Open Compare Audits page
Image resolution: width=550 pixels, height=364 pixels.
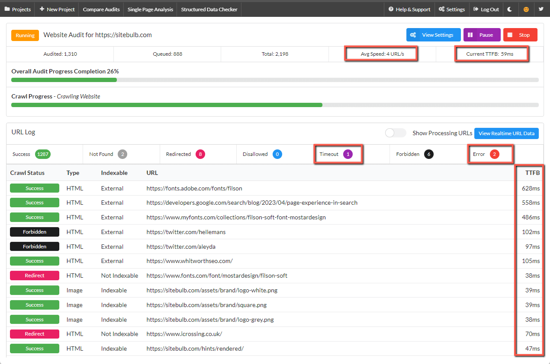[x=102, y=9]
